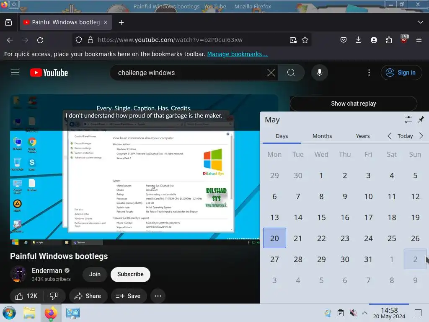Open the Pocket save icon
429x322 pixels.
click(344, 40)
